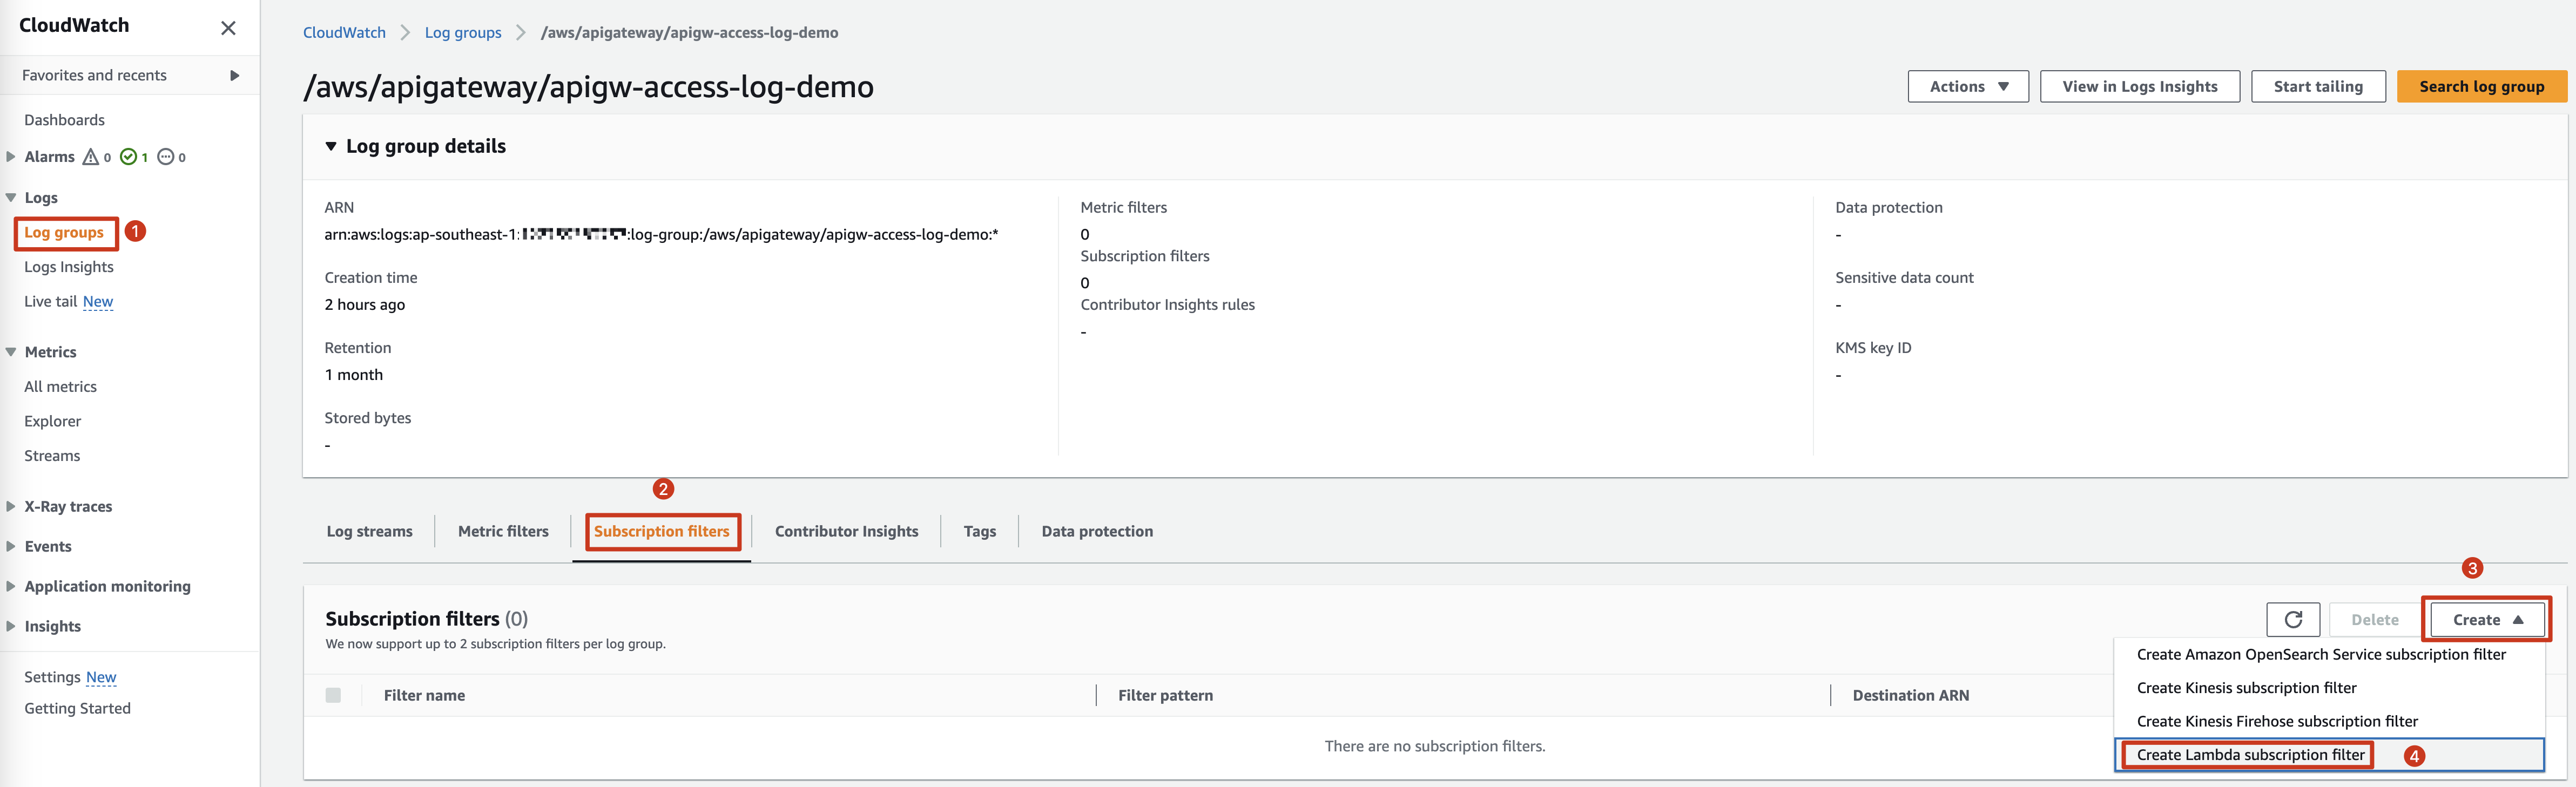Image resolution: width=2576 pixels, height=787 pixels.
Task: Expand Favorites and recents arrow
Action: click(235, 75)
